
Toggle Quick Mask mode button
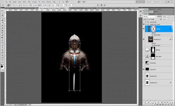point(2,70)
